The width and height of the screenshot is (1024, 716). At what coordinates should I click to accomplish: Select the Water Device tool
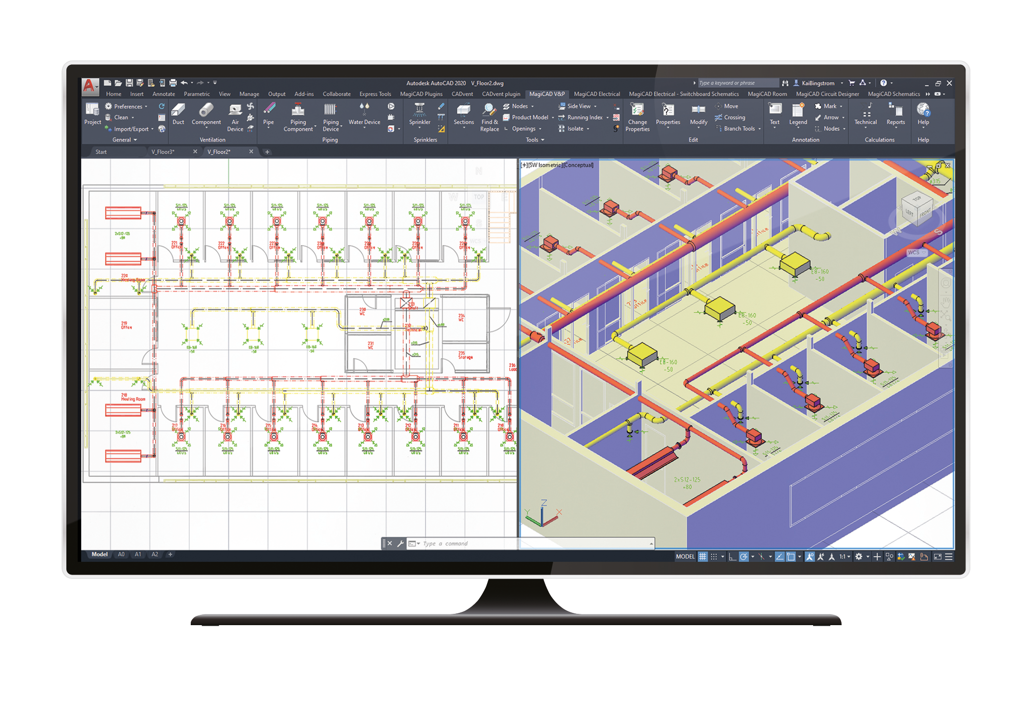364,114
